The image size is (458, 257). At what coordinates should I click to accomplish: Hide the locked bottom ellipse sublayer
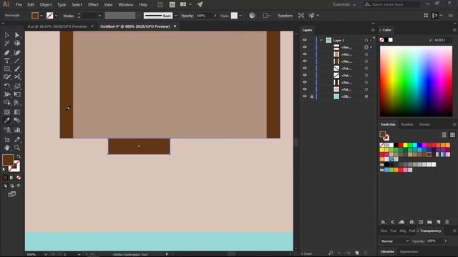point(305,96)
